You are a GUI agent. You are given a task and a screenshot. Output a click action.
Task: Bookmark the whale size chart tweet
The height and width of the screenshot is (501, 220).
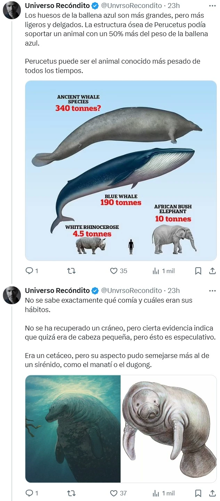198,271
